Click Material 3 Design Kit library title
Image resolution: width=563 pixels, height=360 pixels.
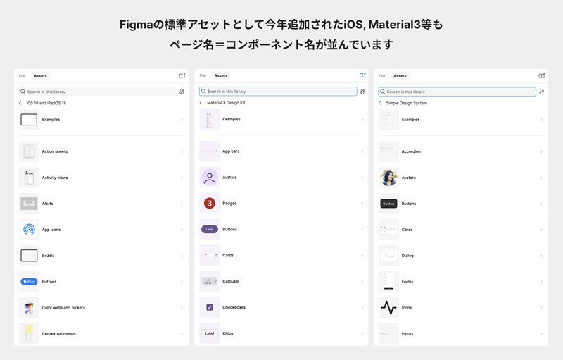226,103
